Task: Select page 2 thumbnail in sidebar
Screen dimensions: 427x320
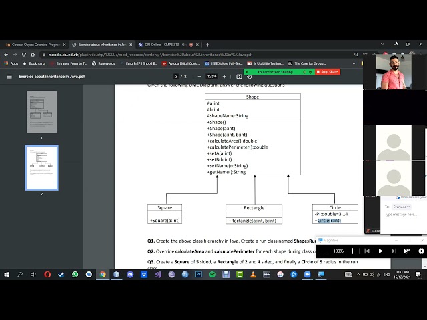Action: (41, 167)
